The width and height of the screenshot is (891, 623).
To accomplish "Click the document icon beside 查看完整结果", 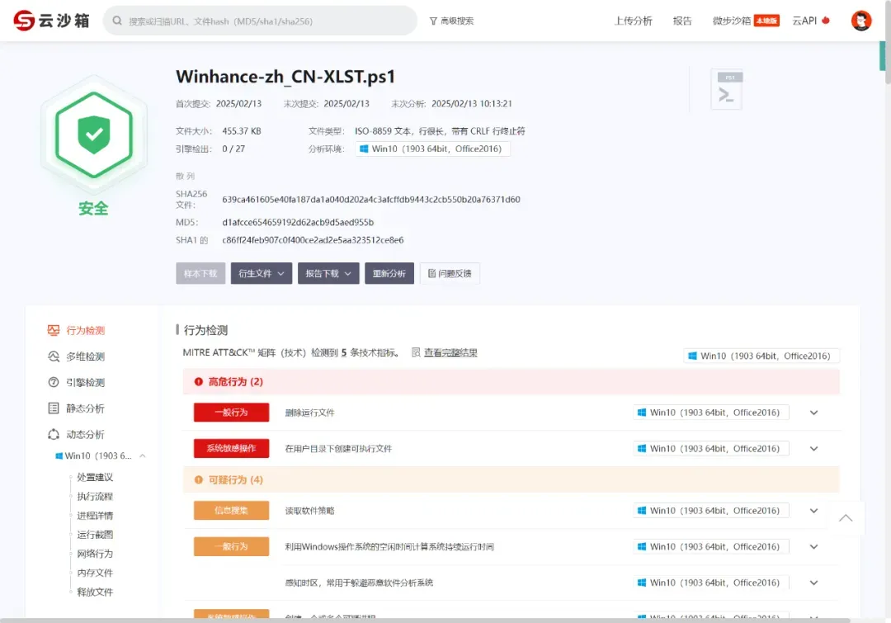I will [x=416, y=352].
